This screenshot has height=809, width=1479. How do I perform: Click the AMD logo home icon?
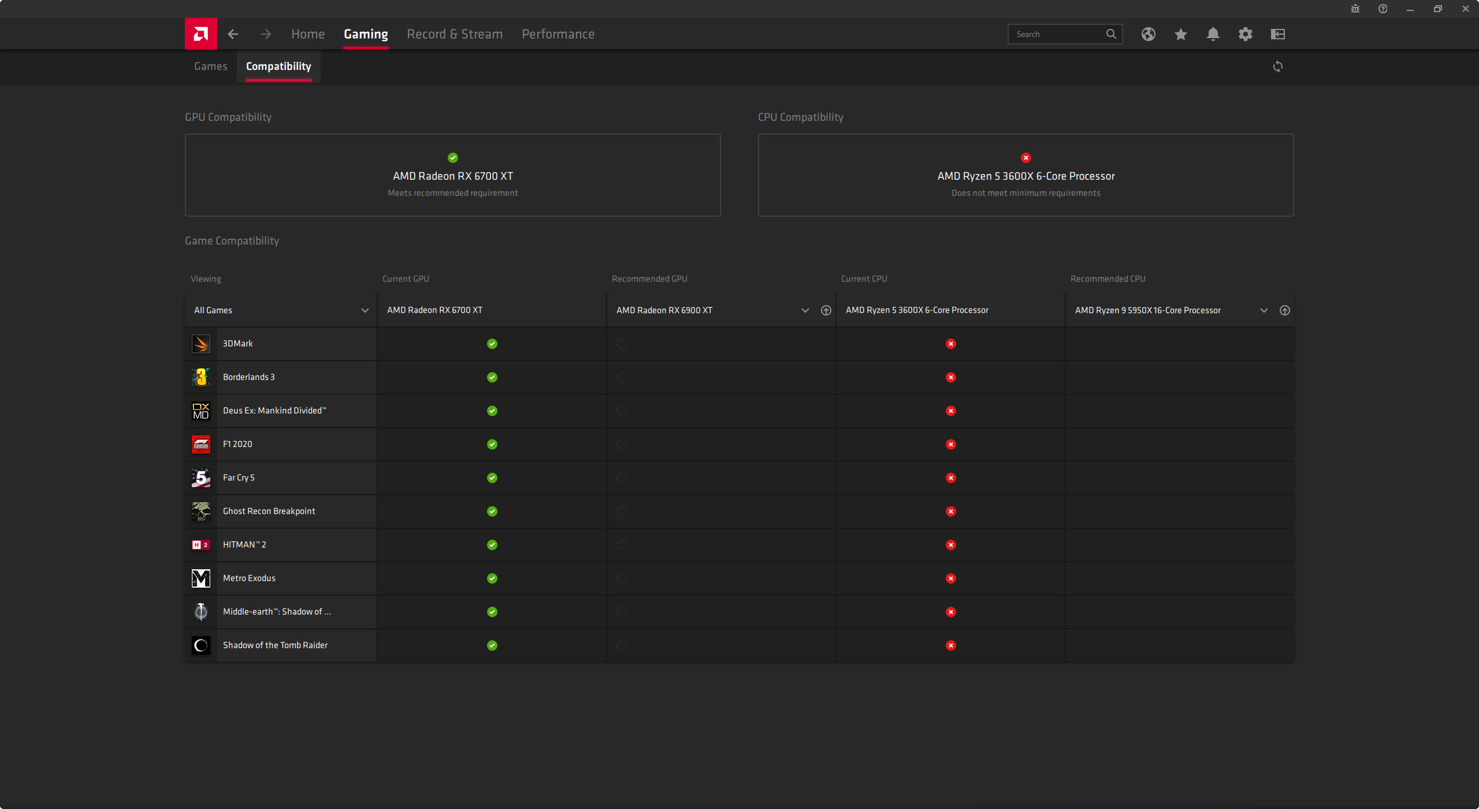point(200,34)
